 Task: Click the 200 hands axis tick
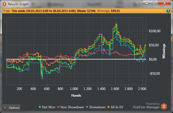19,89
